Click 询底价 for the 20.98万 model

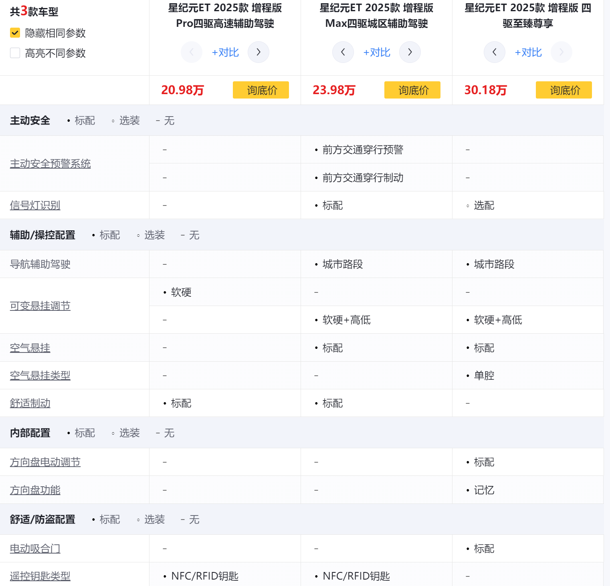pyautogui.click(x=261, y=90)
